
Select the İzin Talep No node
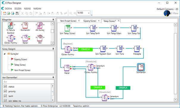[134, 28]
